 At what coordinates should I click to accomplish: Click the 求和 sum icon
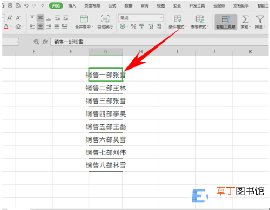click(x=246, y=19)
